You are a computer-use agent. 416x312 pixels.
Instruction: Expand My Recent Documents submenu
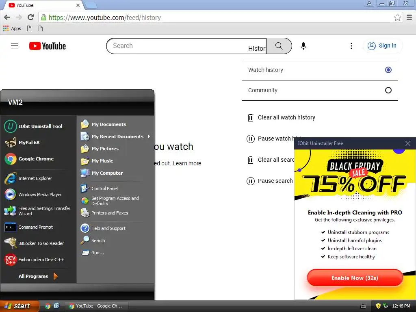coord(116,136)
